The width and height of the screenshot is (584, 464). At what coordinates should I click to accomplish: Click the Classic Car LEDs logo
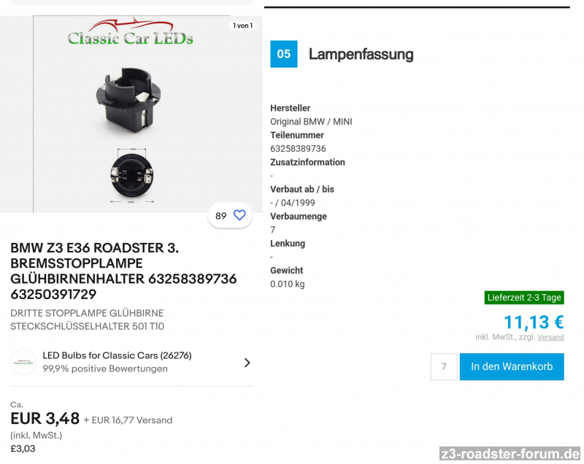pos(131,33)
